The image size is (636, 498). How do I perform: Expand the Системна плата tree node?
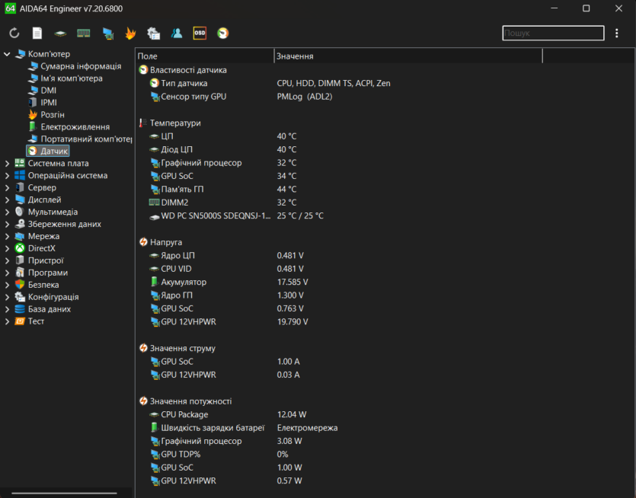(8, 164)
